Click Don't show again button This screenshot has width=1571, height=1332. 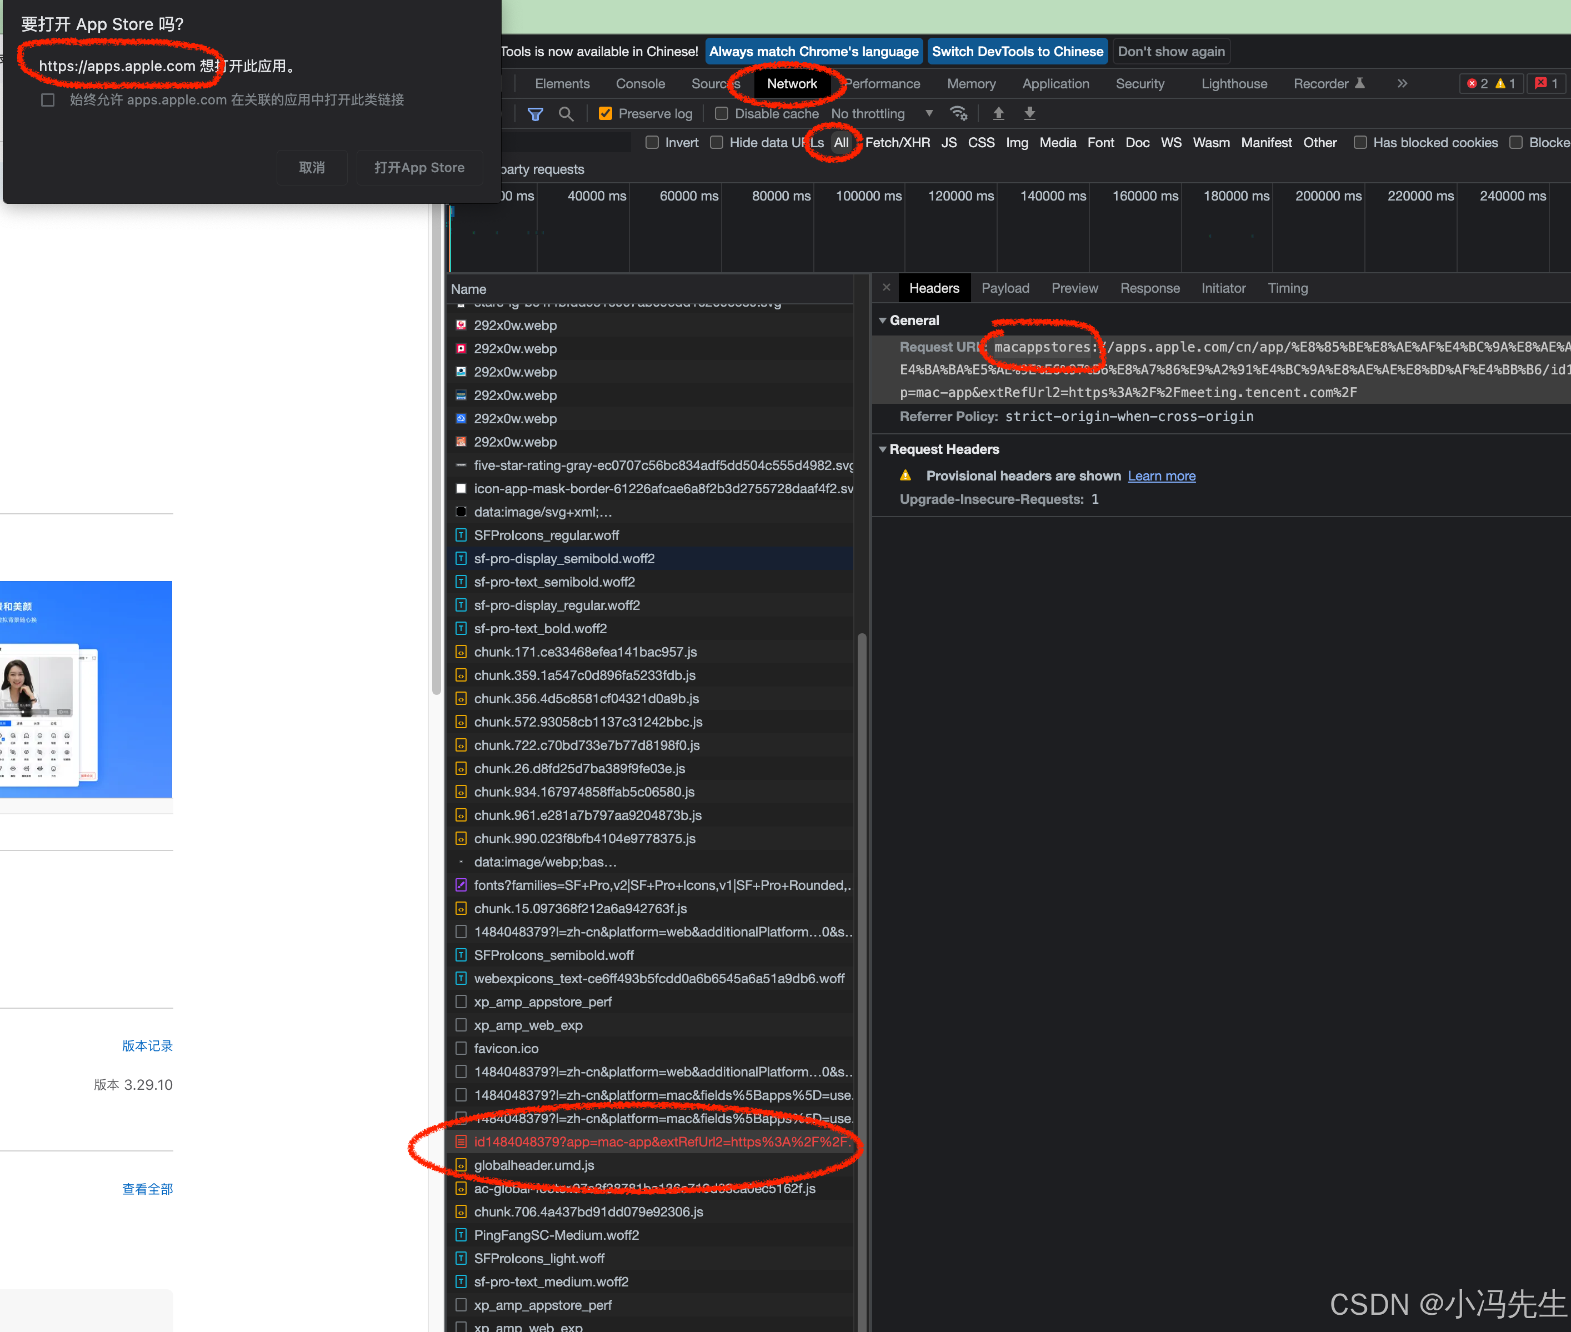click(x=1170, y=51)
